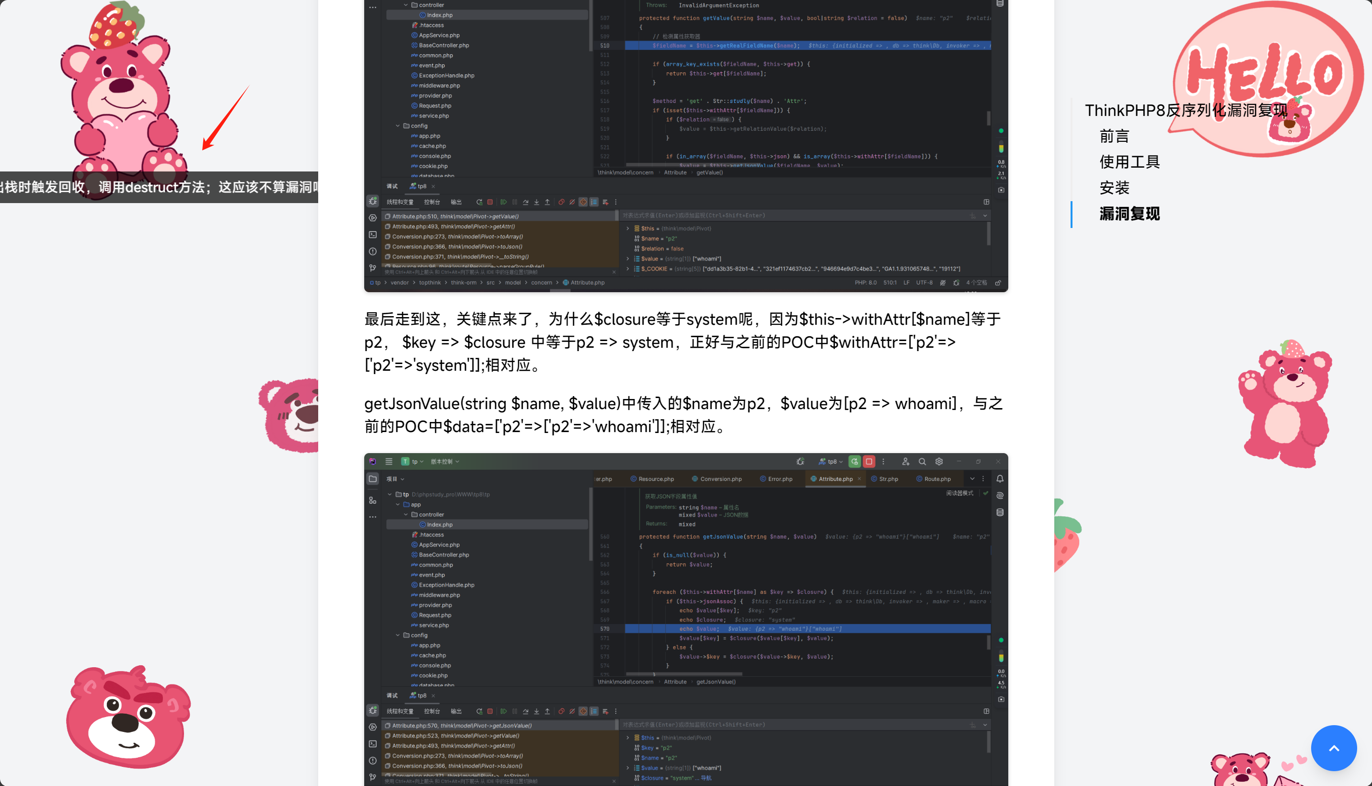
Task: Jump to 前言 in the table of contents
Action: pyautogui.click(x=1114, y=137)
